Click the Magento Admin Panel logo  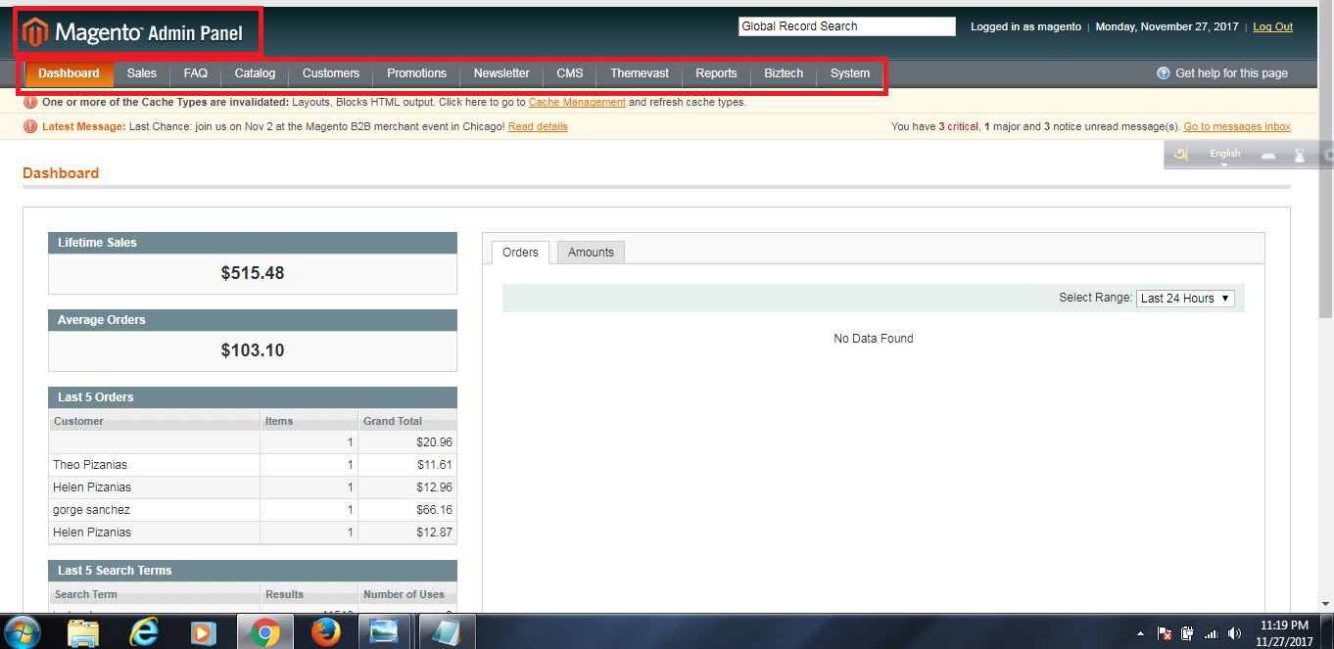coord(133,32)
